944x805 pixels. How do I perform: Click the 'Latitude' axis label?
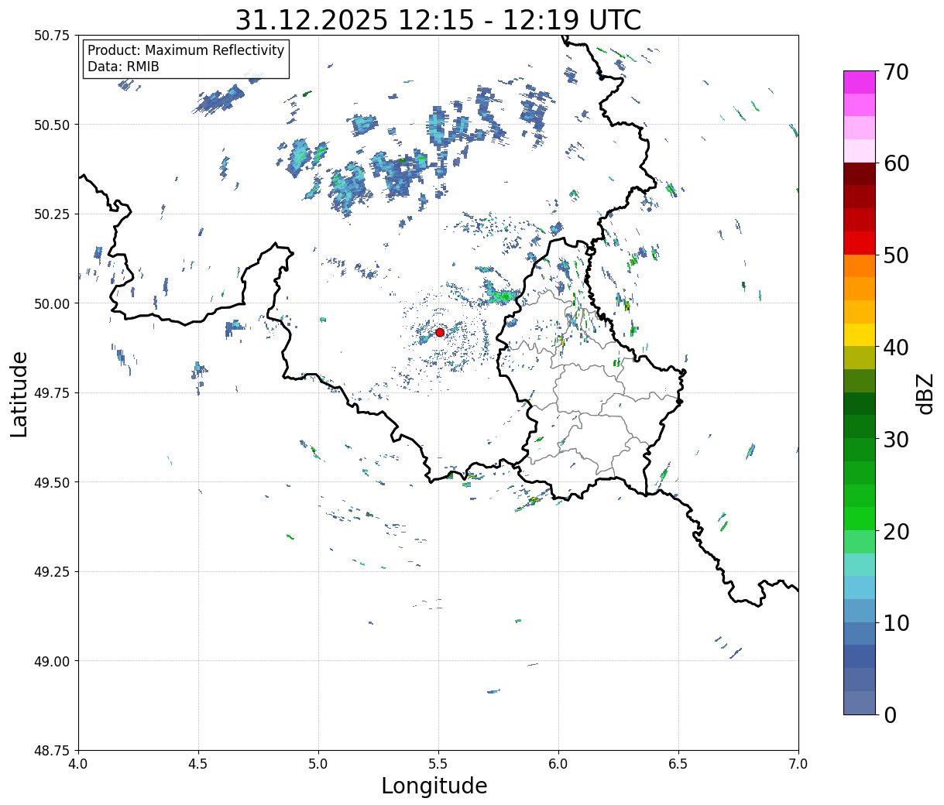point(19,394)
